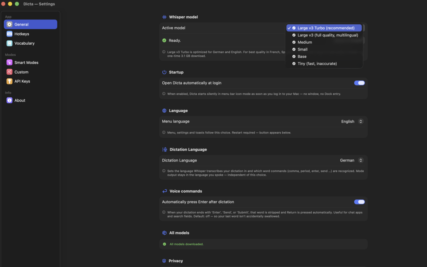
Task: Click the All models downloaded text
Action: [187, 244]
